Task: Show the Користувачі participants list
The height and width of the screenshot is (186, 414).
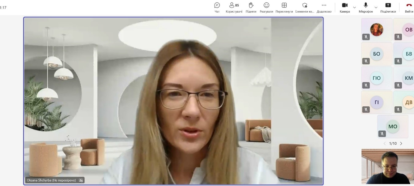Action: tap(234, 7)
